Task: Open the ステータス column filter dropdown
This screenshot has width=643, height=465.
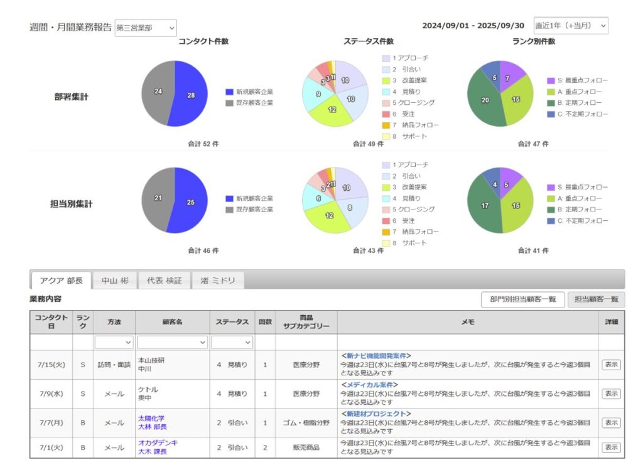Action: (232, 342)
